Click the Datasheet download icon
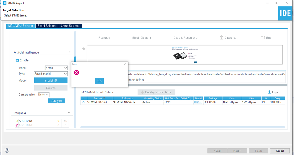 [x=221, y=38]
